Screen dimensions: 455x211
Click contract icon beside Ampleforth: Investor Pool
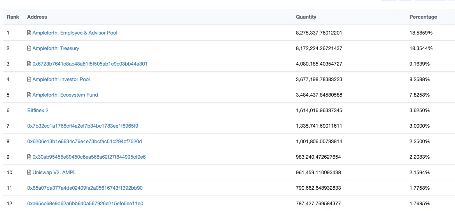tap(29, 79)
